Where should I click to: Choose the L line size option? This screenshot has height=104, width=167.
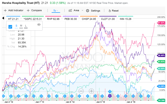click(x=26, y=26)
